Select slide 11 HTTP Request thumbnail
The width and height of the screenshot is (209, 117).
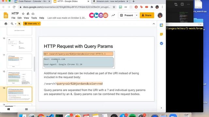[20, 61]
